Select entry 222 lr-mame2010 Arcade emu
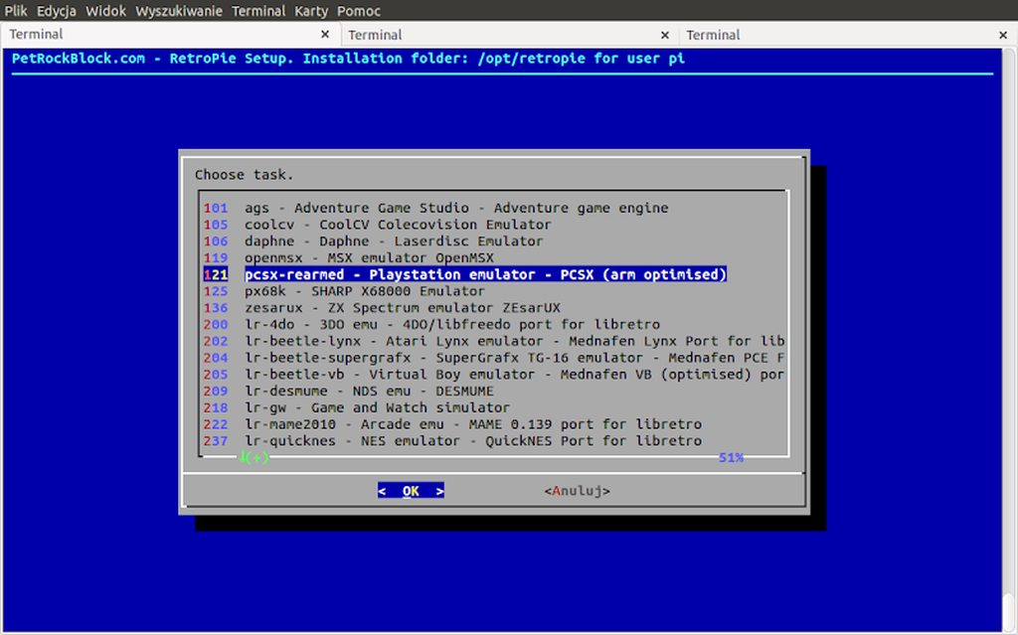Viewport: 1018px width, 635px height. coord(452,424)
